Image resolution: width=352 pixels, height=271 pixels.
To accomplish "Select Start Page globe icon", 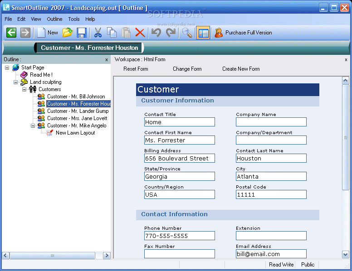I will coord(15,68).
